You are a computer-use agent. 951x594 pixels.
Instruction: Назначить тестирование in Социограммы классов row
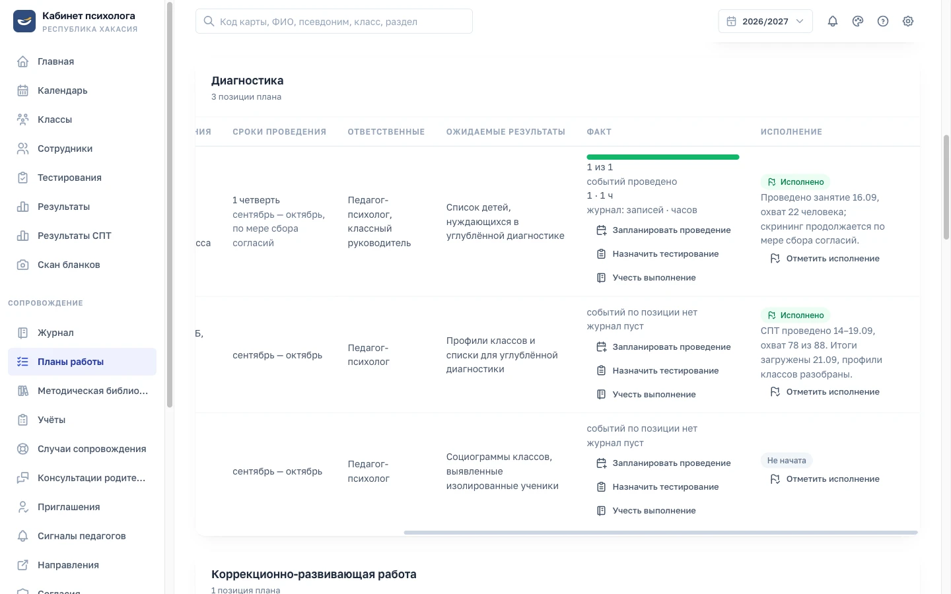click(657, 487)
